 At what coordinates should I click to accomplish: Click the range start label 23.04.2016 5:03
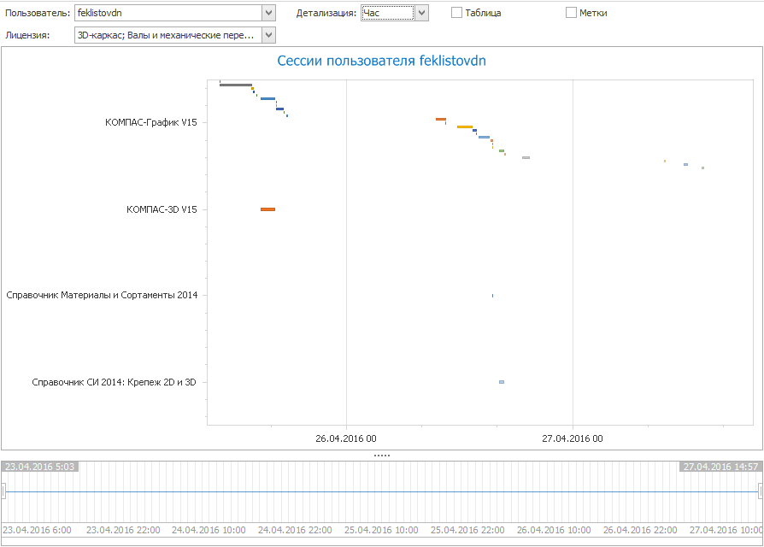(x=40, y=467)
